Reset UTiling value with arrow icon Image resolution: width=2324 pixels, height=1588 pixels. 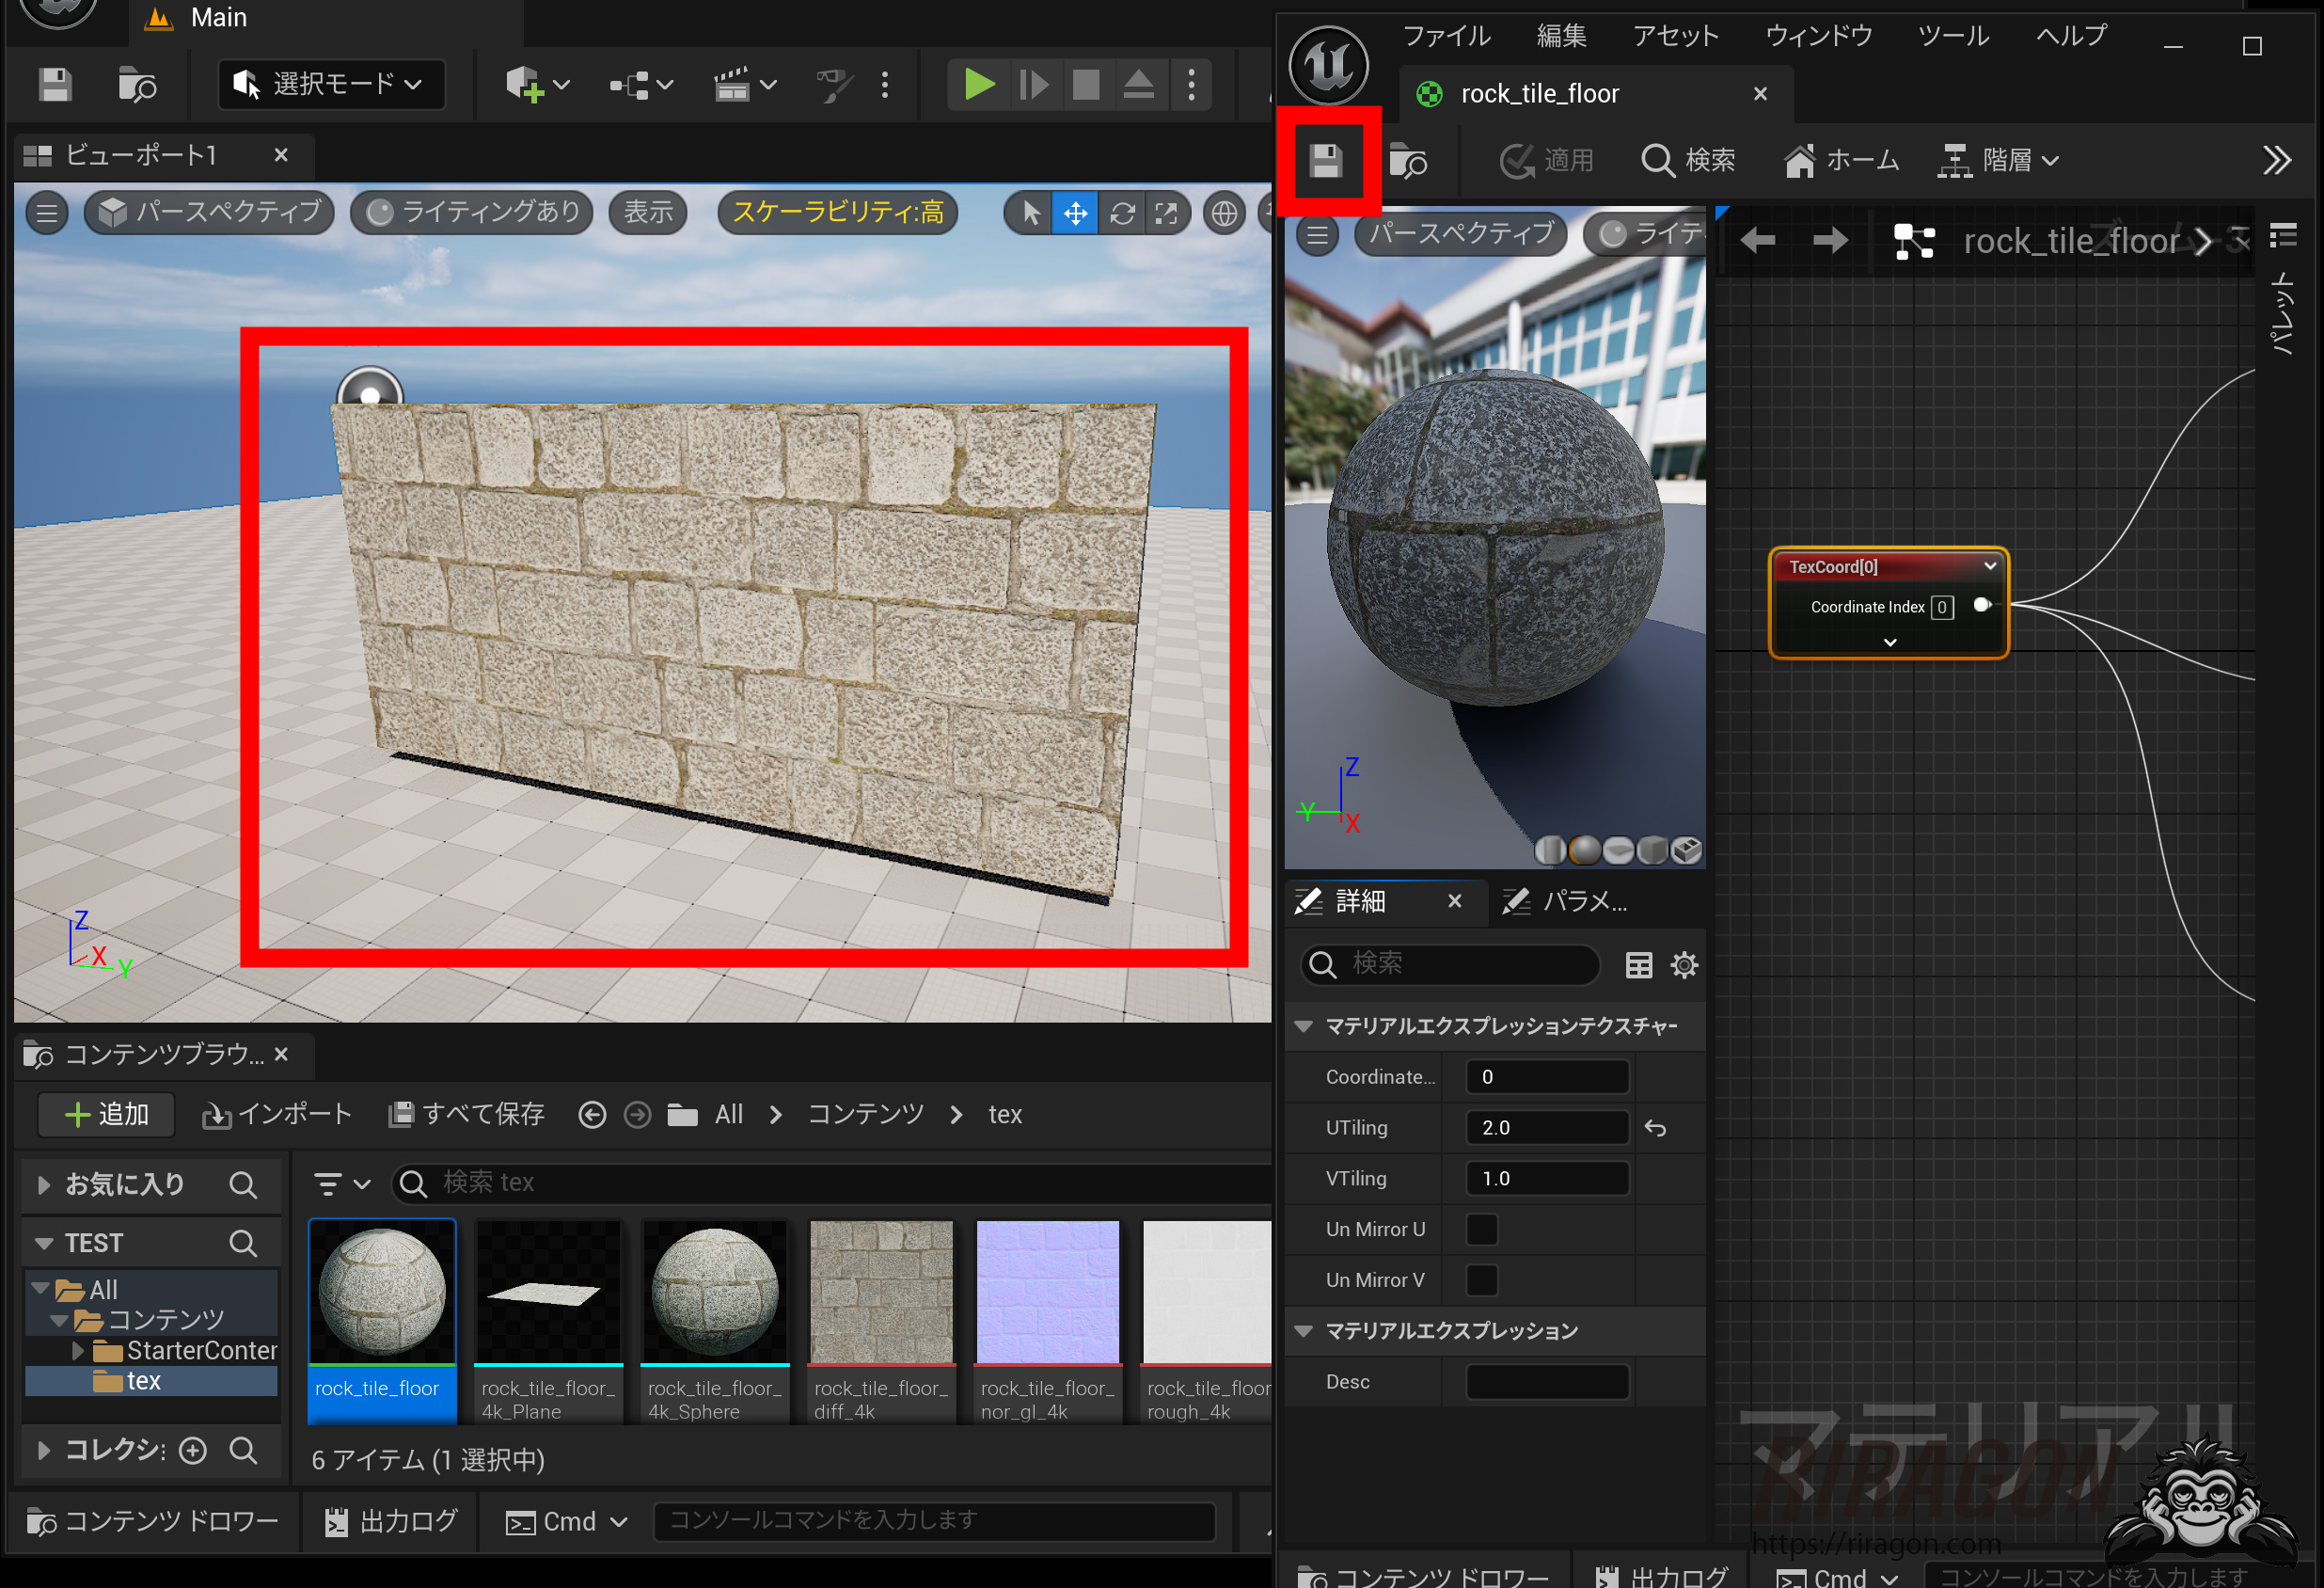click(1655, 1128)
